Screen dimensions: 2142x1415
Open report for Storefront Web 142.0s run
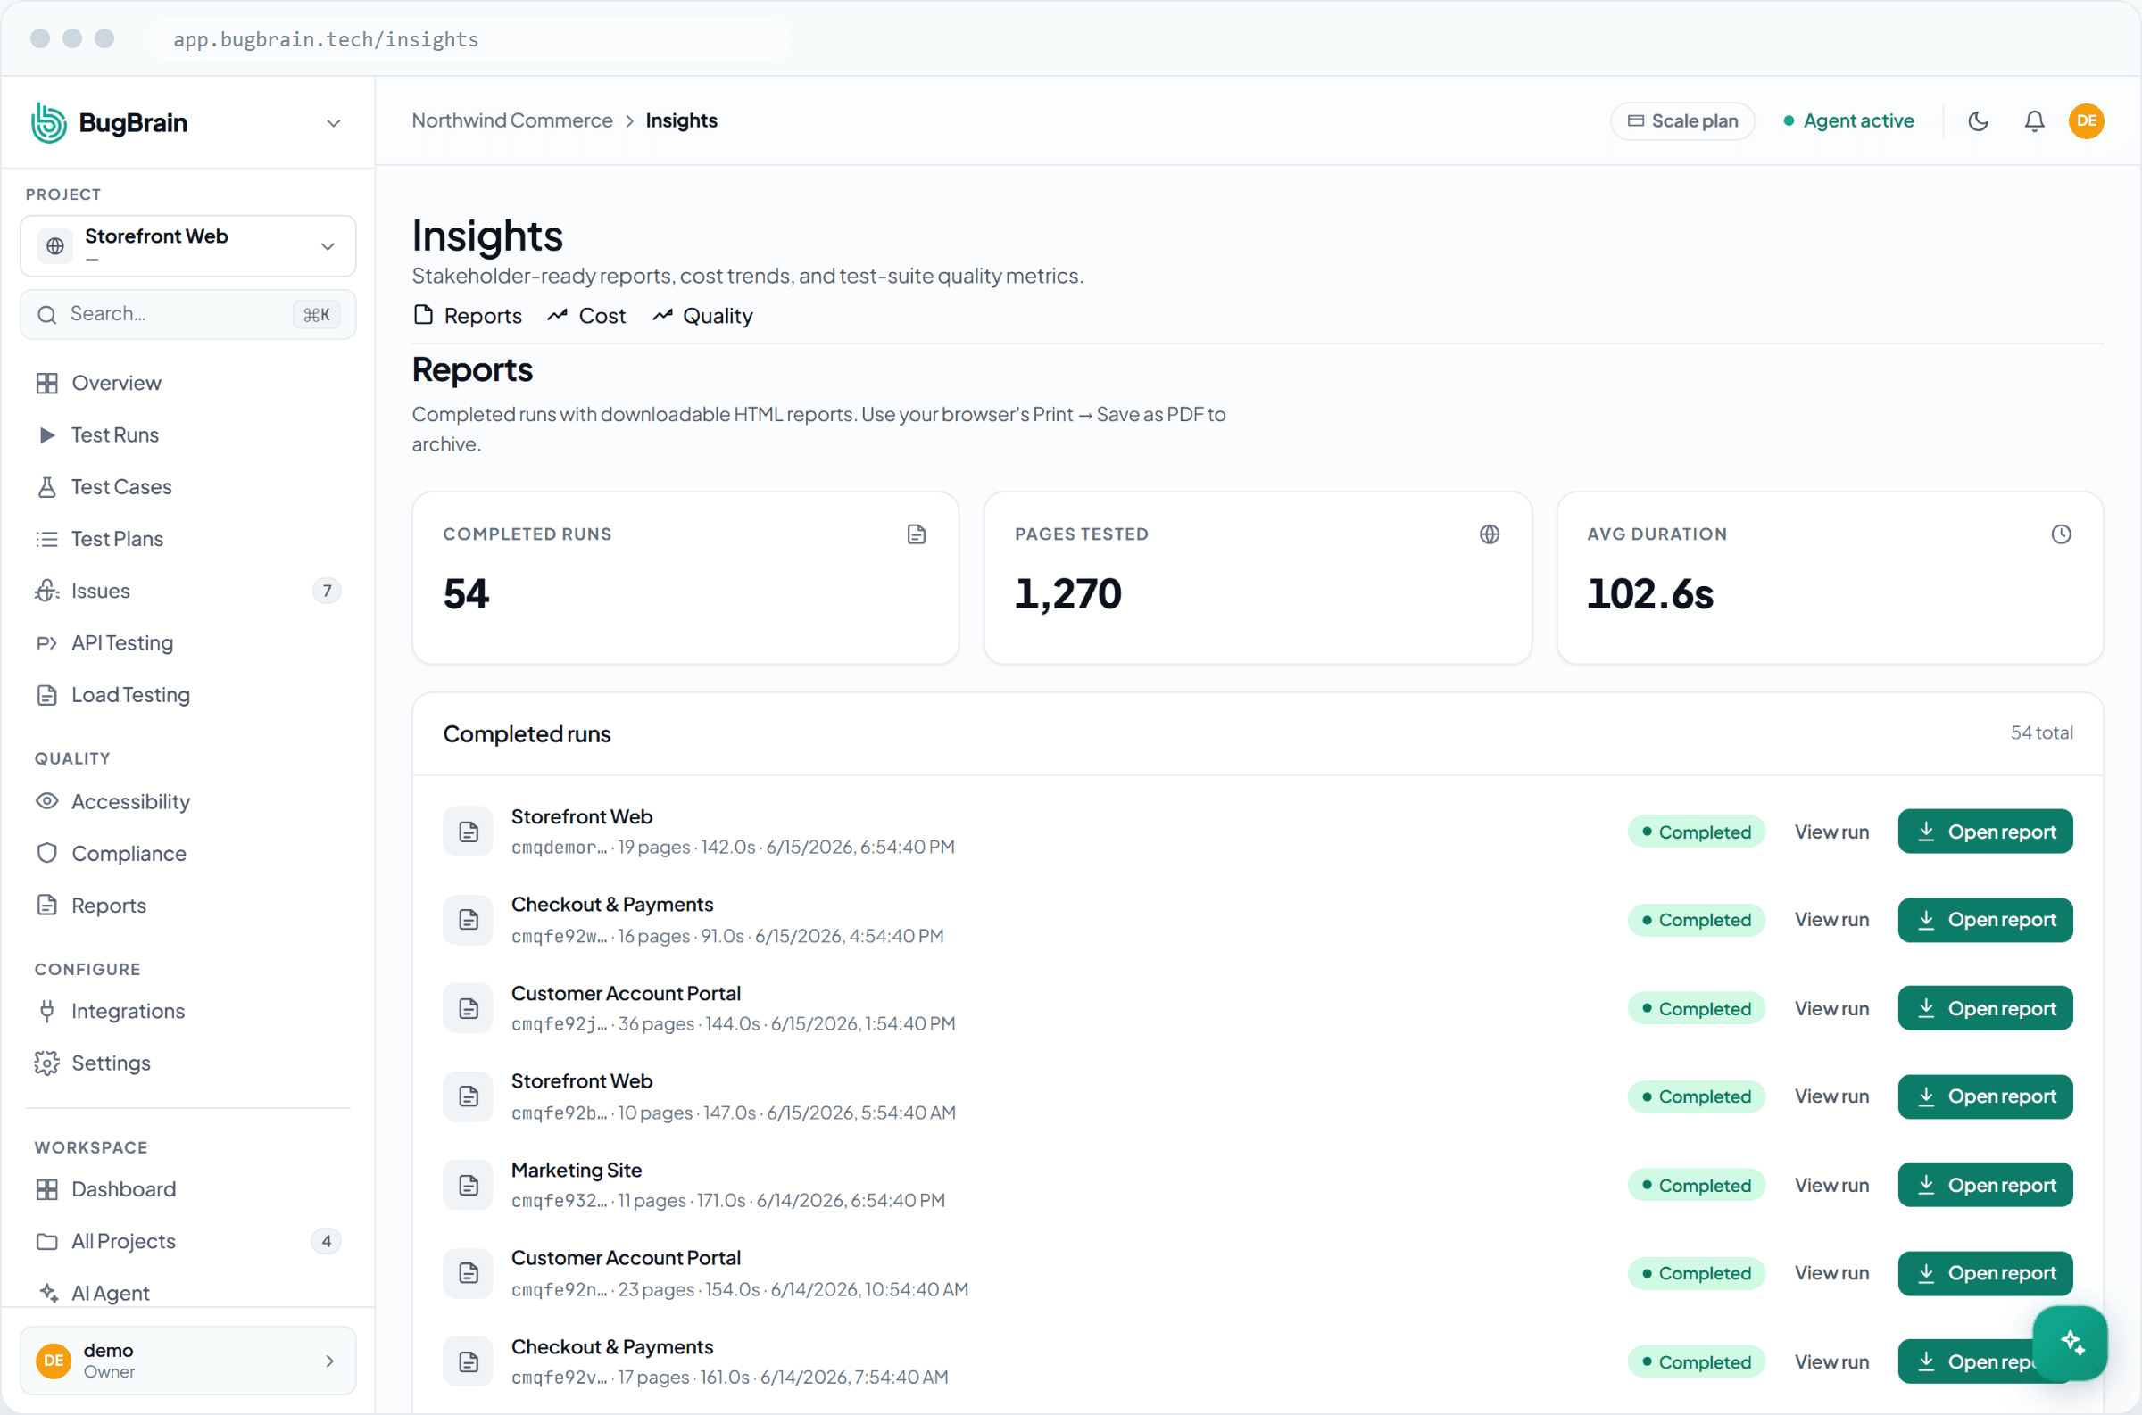point(1985,832)
